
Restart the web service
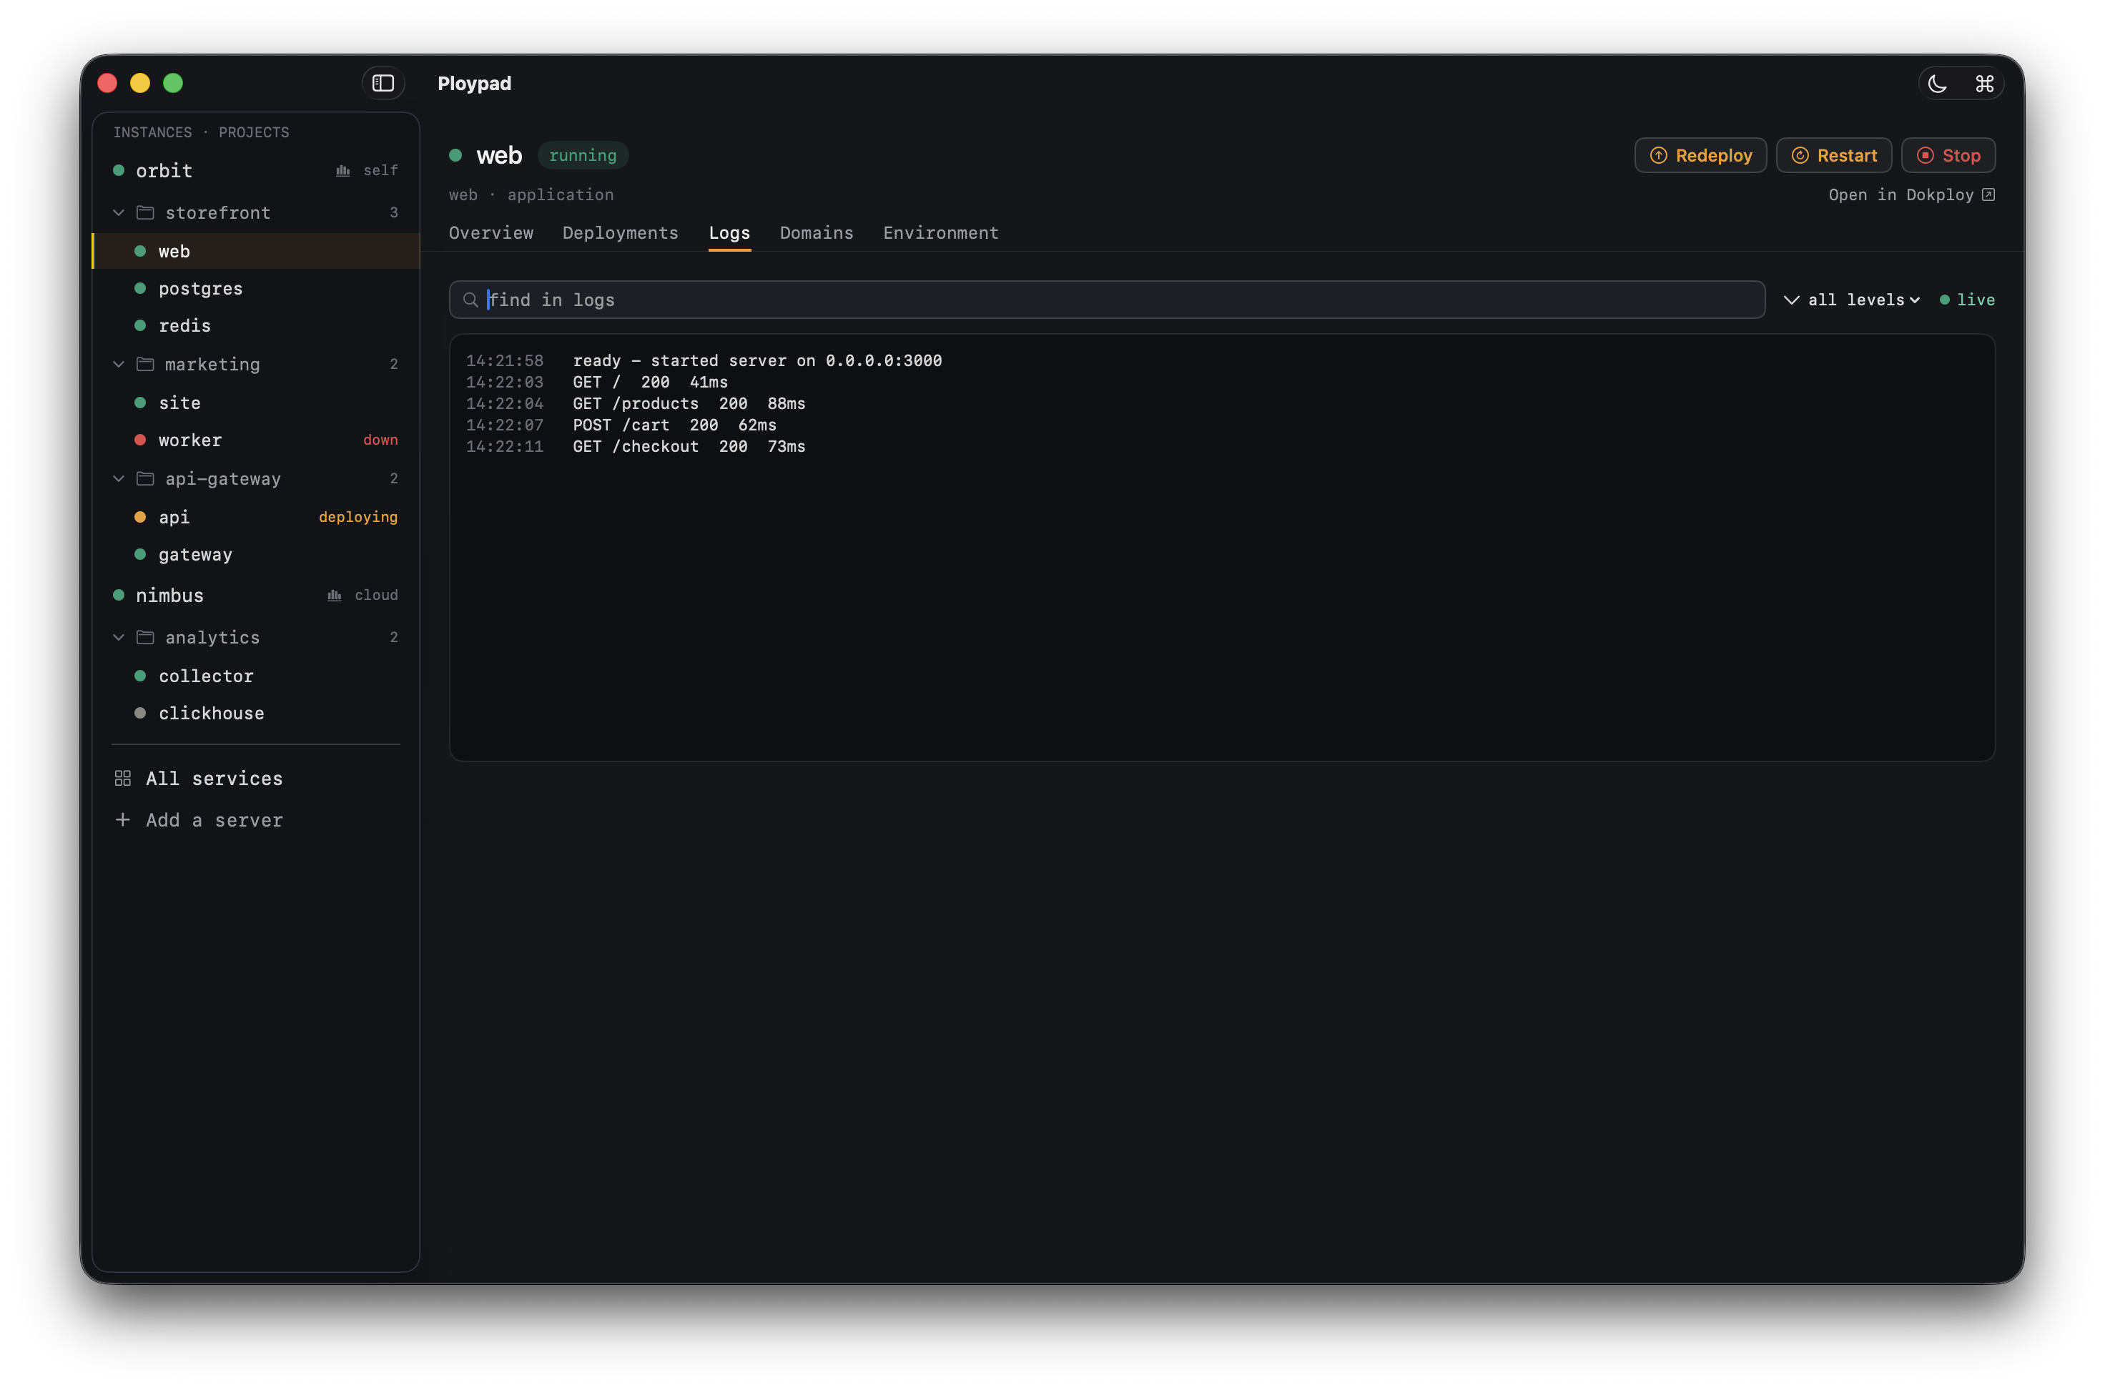coord(1833,155)
